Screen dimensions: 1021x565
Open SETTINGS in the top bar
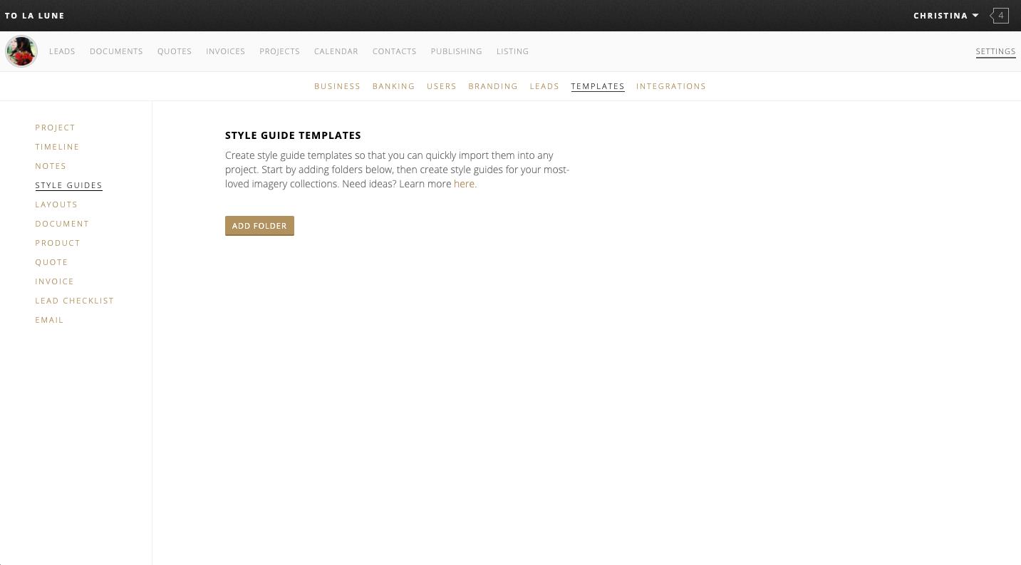pos(995,51)
